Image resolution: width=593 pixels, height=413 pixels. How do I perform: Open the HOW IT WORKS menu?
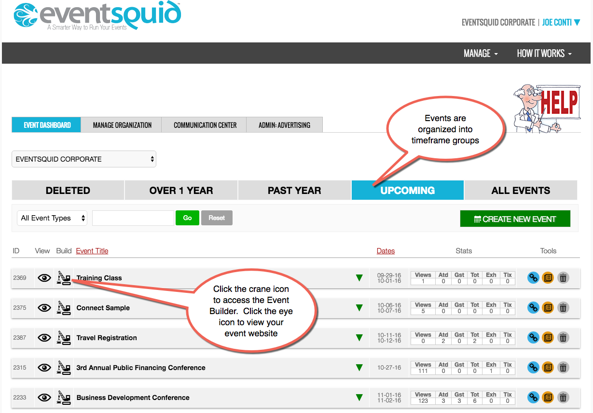(x=544, y=54)
